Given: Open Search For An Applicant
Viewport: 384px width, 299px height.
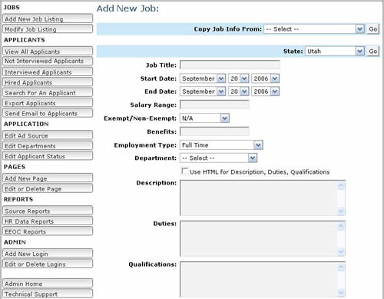Looking at the screenshot, I should point(48,92).
